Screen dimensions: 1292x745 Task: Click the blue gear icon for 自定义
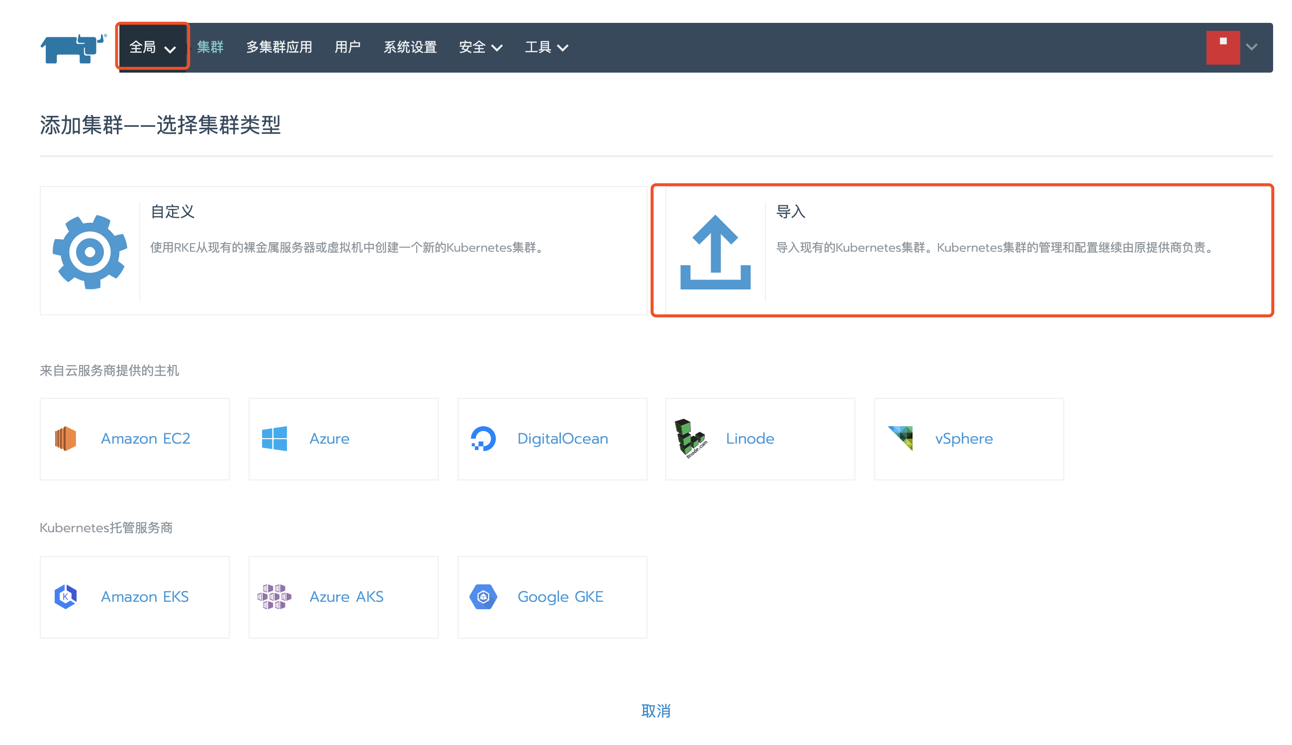click(90, 252)
